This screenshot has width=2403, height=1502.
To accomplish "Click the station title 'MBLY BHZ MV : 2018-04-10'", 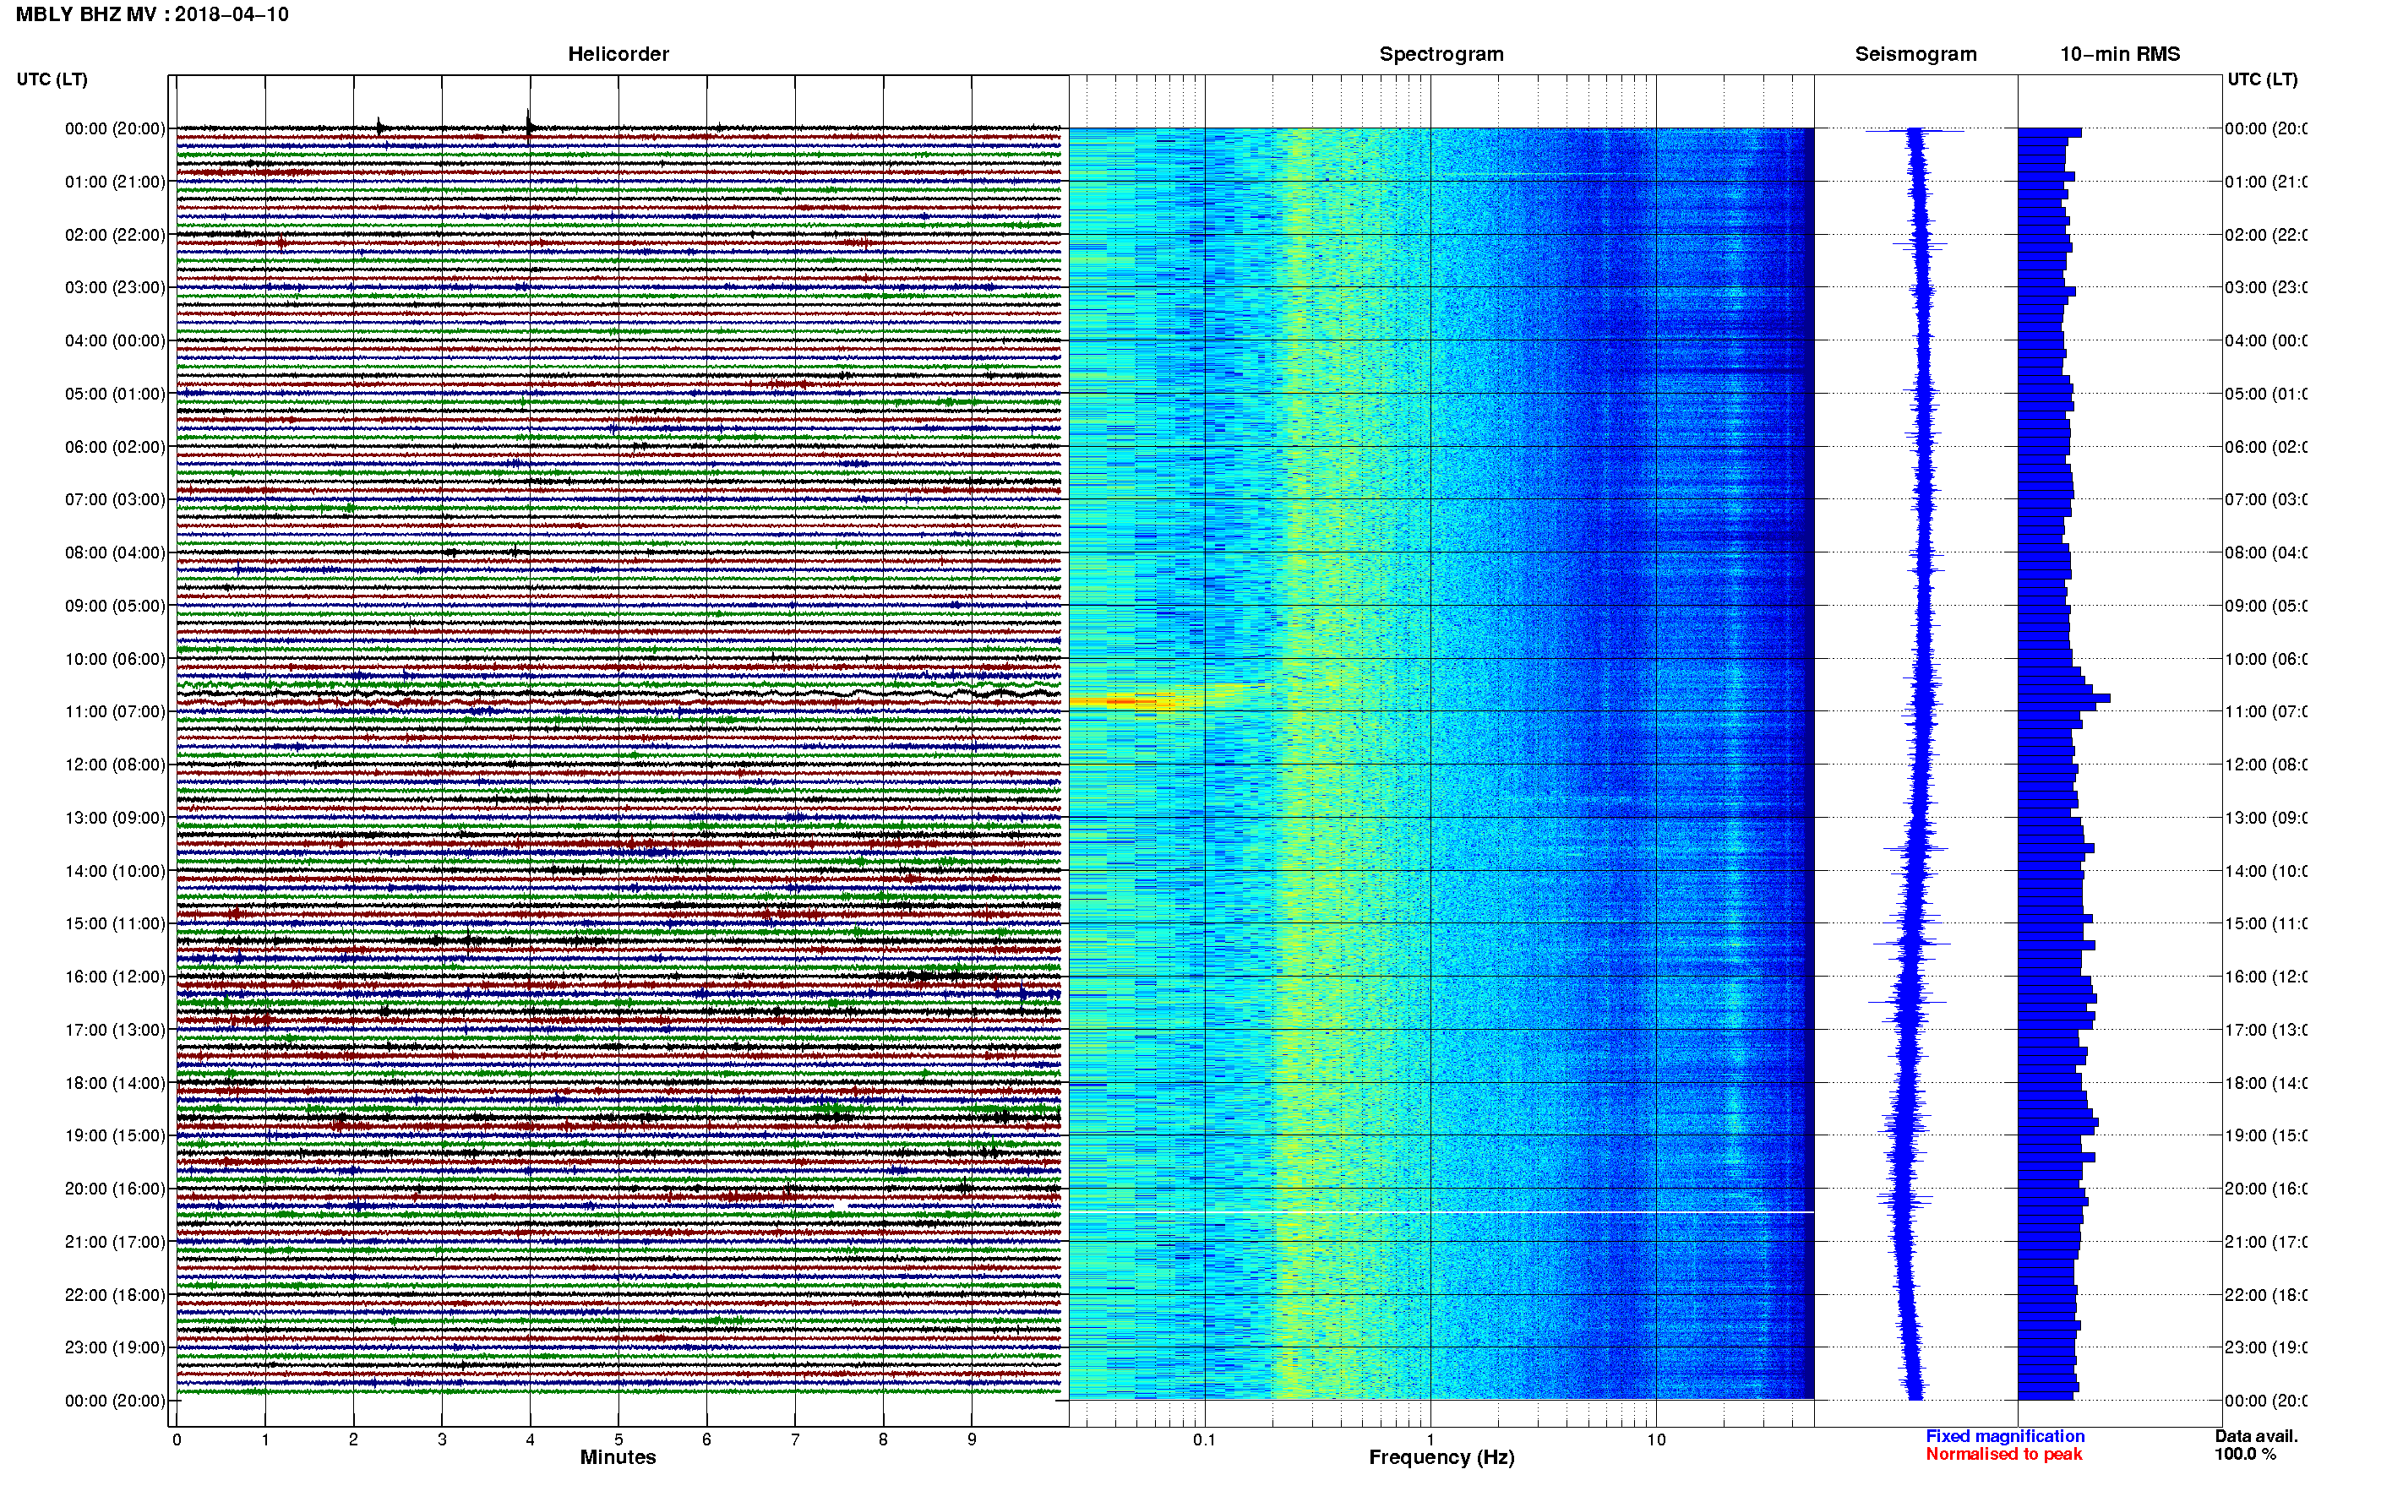I will coord(152,14).
